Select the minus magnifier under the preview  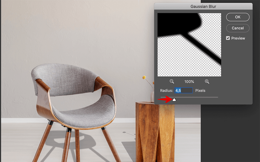[x=172, y=82]
